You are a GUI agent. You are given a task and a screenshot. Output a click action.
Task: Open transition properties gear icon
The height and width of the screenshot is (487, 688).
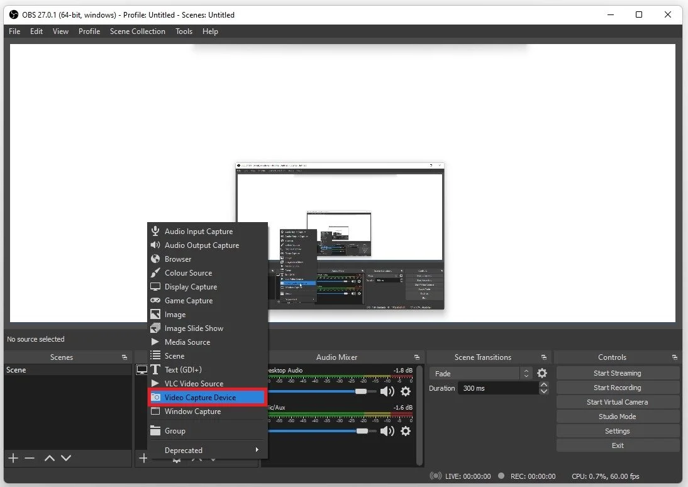(542, 373)
